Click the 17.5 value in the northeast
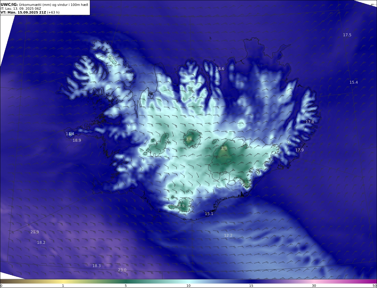Screen dimensions: 377x288 347,35
